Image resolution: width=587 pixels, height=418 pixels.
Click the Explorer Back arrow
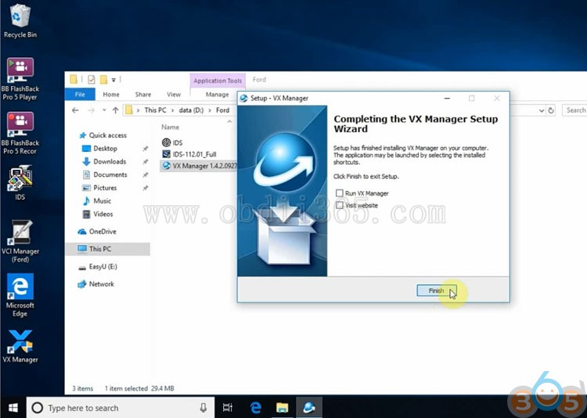click(75, 110)
